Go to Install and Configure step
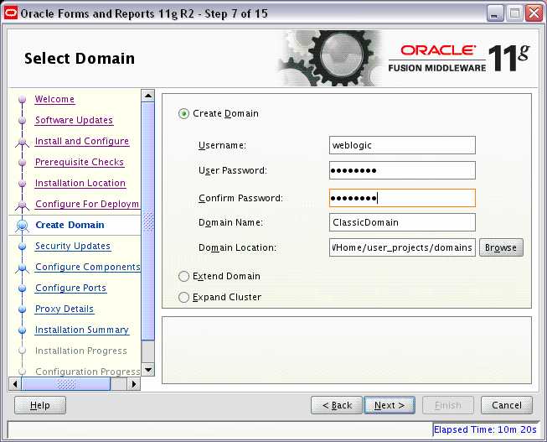Image resolution: width=547 pixels, height=442 pixels. pos(82,141)
